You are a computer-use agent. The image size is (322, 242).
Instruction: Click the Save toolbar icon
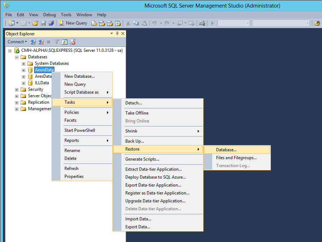(43, 23)
